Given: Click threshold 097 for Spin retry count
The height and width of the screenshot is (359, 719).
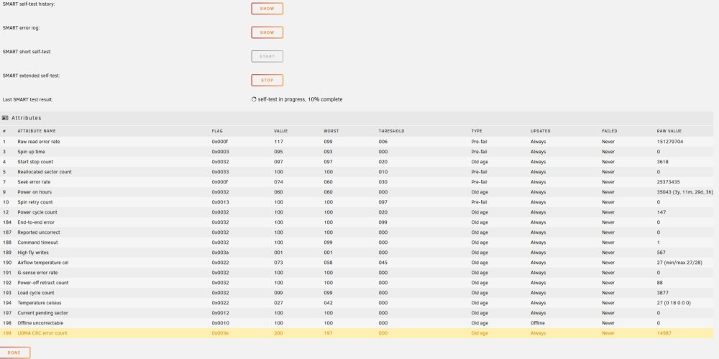Looking at the screenshot, I should click(x=383, y=202).
